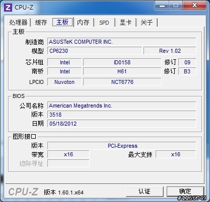
Task: Click the model value CP6230
Action: click(95, 51)
